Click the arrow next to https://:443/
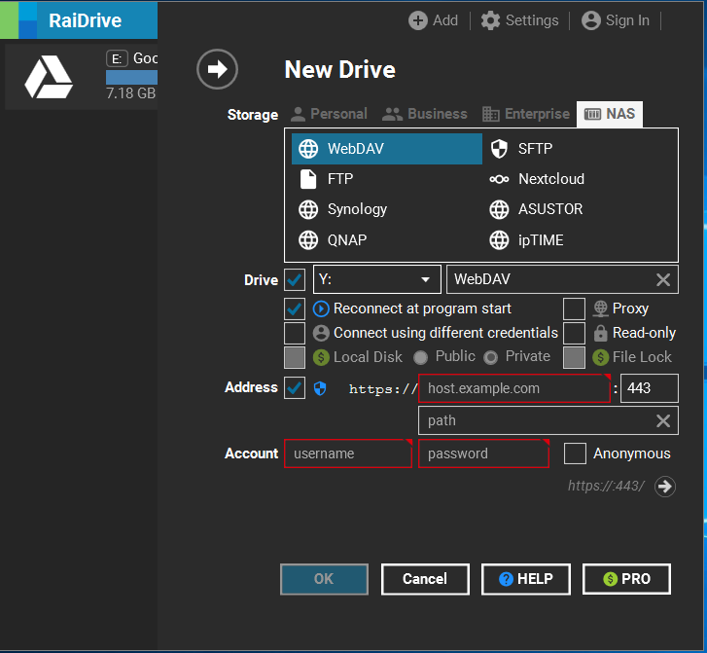This screenshot has height=653, width=707. click(x=664, y=487)
